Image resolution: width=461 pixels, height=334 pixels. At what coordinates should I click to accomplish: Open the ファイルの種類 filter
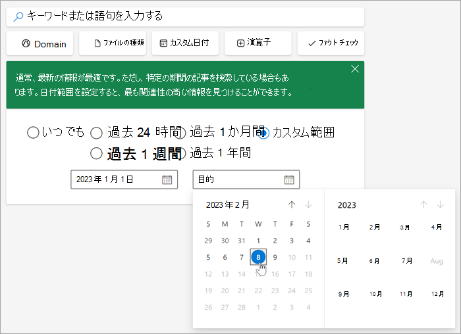tap(113, 43)
